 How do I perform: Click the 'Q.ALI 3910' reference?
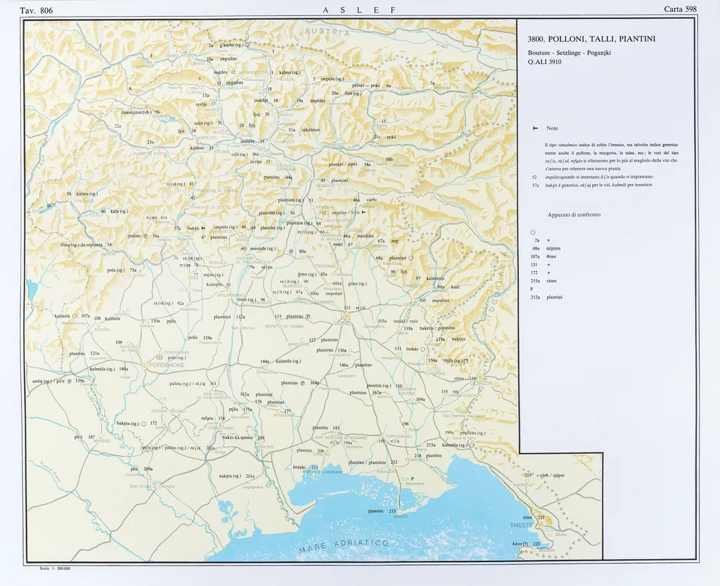(x=544, y=62)
